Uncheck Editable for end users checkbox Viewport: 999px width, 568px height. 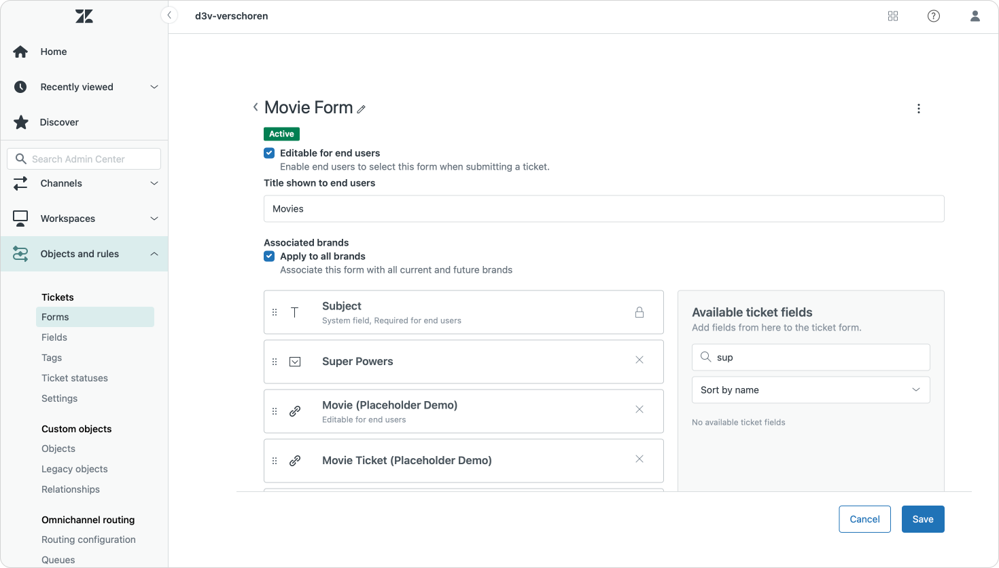coord(269,153)
